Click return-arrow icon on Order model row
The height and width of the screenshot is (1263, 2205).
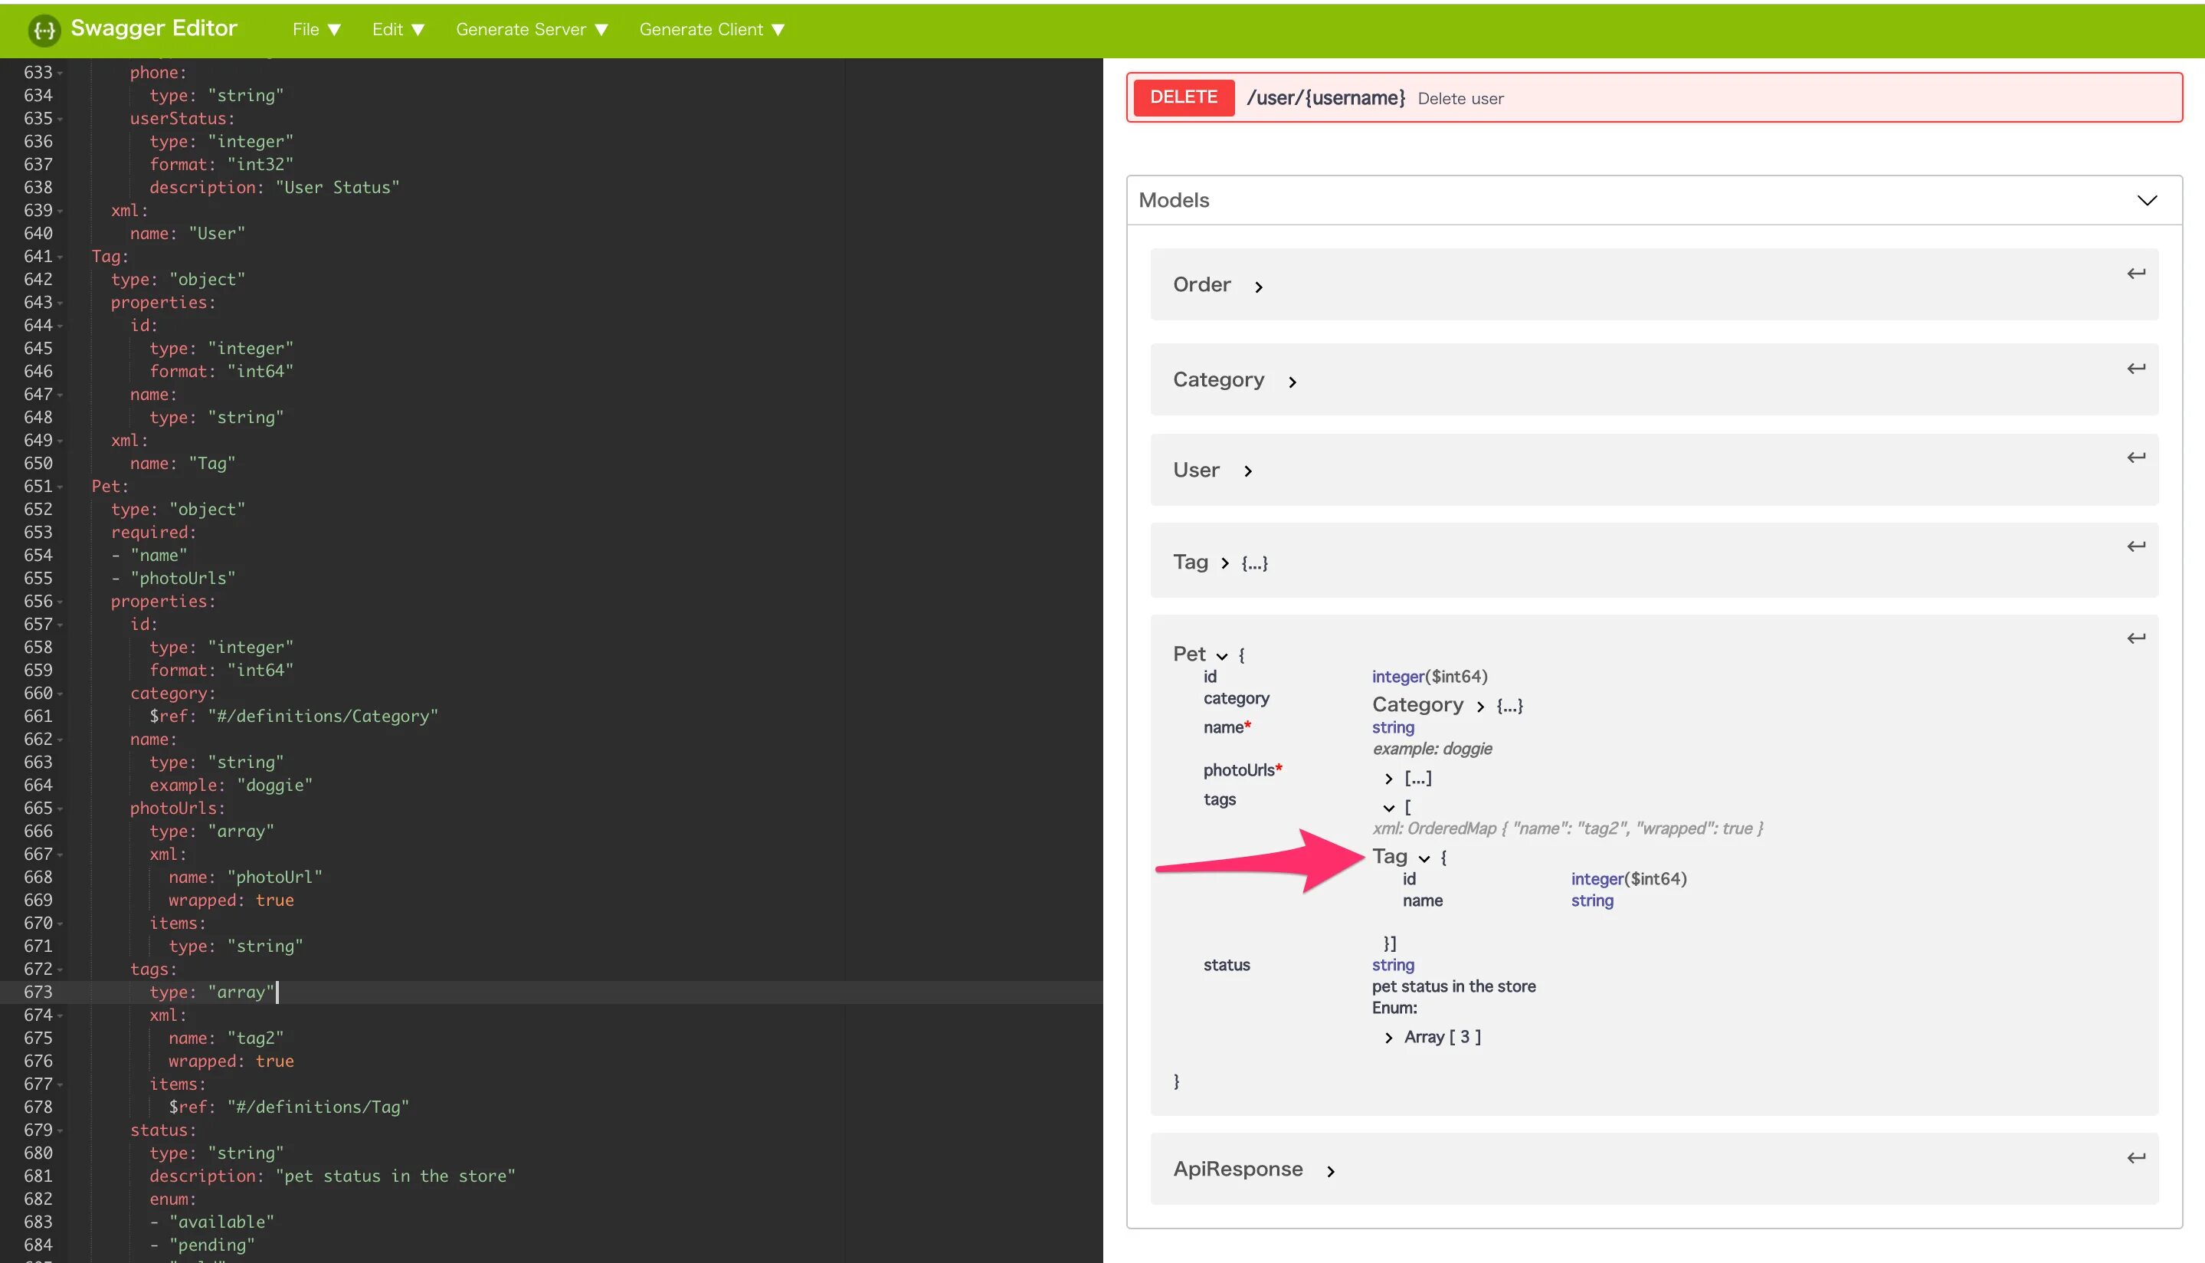(x=2135, y=274)
